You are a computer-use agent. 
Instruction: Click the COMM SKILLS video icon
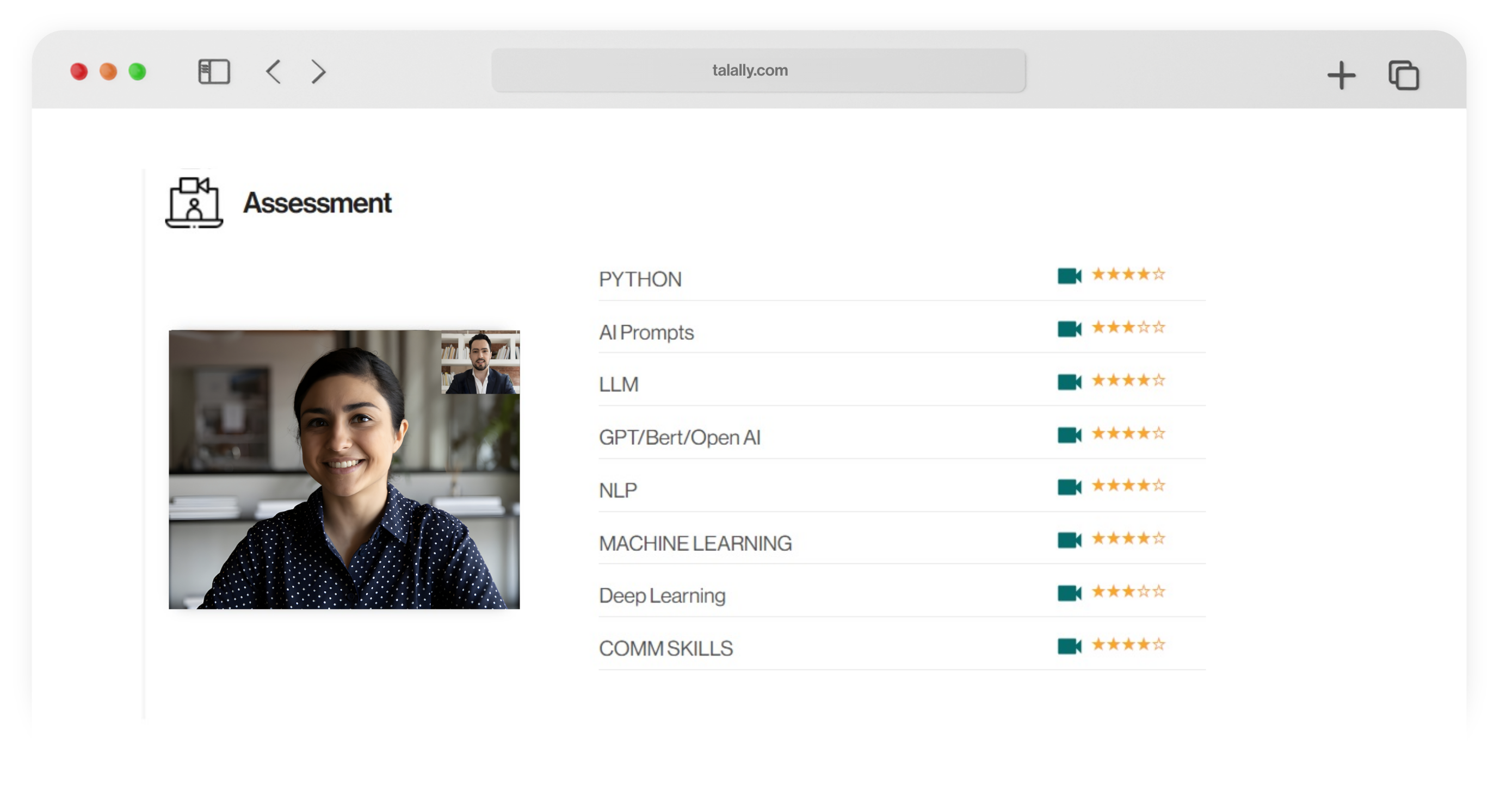tap(1069, 646)
